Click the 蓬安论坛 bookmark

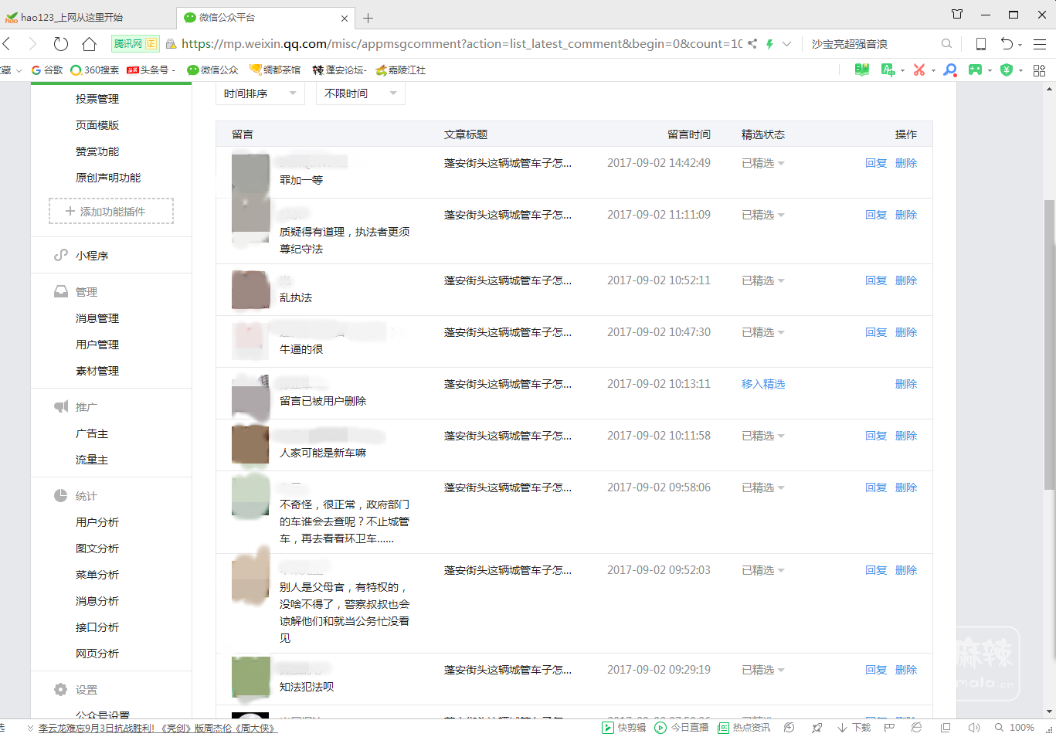(339, 70)
